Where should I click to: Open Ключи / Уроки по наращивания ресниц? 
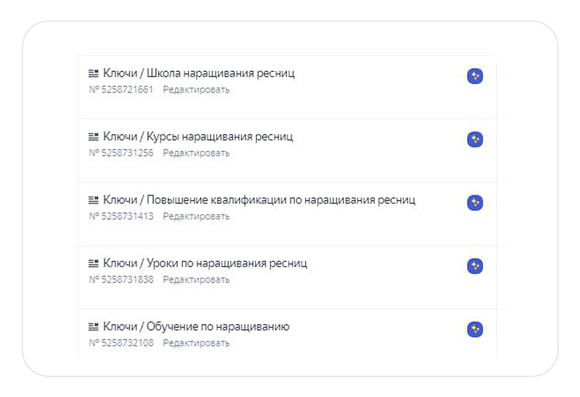(205, 263)
